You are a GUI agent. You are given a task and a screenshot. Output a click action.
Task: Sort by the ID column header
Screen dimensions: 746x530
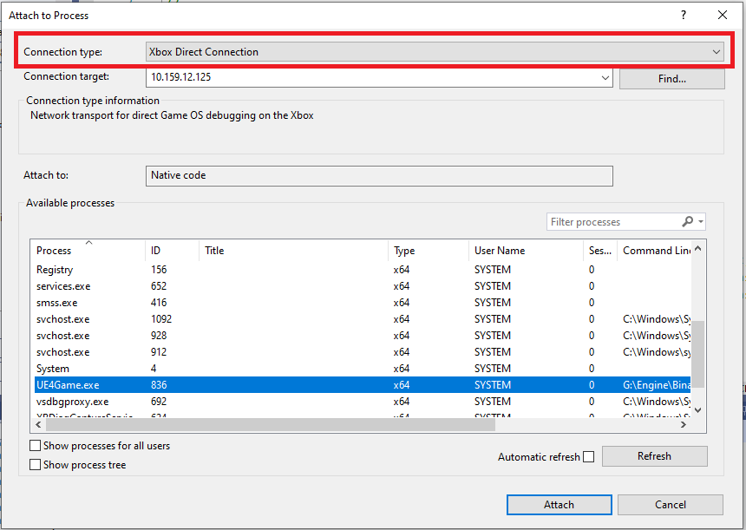tap(172, 250)
